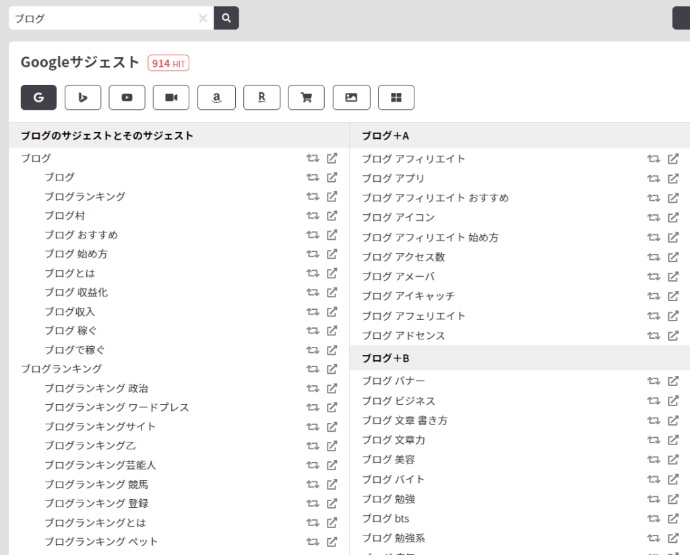Click ブログ アフィリエイト 始め方 suggestion
The width and height of the screenshot is (690, 555).
point(430,238)
